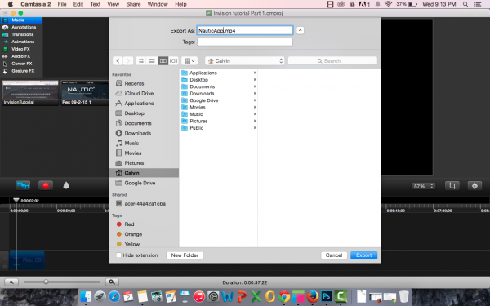490x306 pixels.
Task: Open the item arrangement dropdown
Action: [189, 61]
